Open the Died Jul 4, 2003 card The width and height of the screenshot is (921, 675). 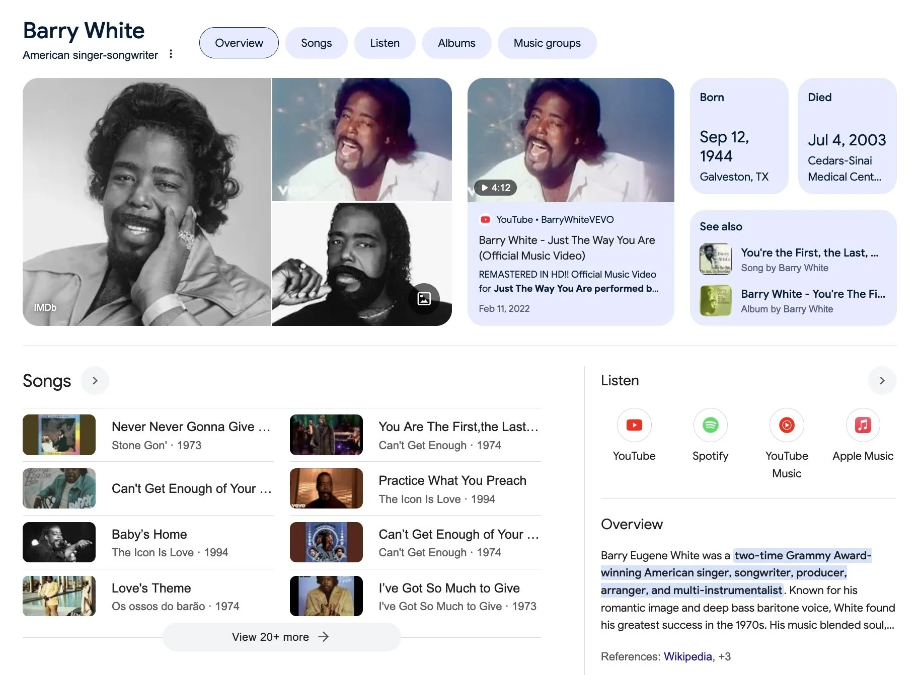coord(847,136)
